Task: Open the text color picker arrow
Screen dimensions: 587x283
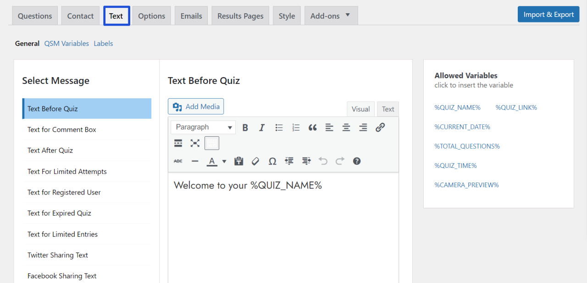Action: pos(224,161)
